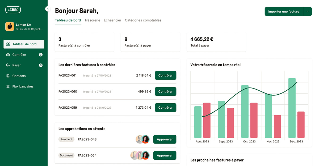Expand the Importer une facture dropdown arrow

pyautogui.click(x=307, y=12)
